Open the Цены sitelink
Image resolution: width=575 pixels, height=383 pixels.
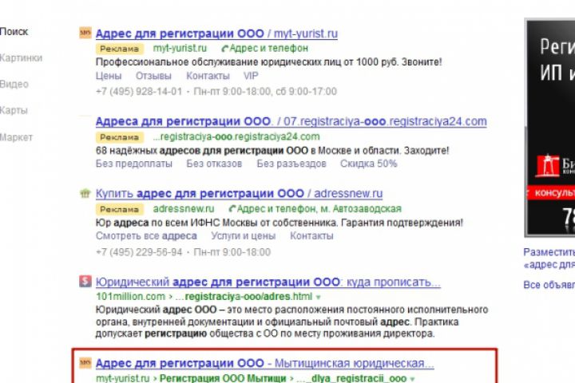[109, 76]
